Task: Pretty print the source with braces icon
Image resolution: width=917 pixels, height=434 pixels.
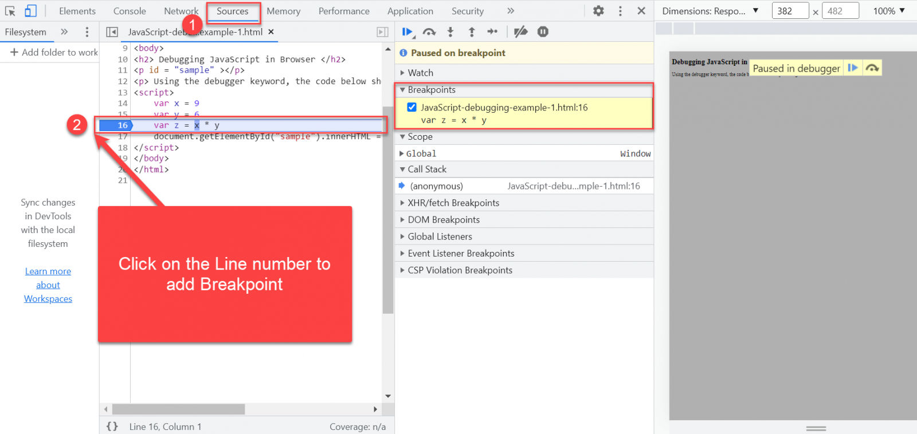Action: point(112,427)
